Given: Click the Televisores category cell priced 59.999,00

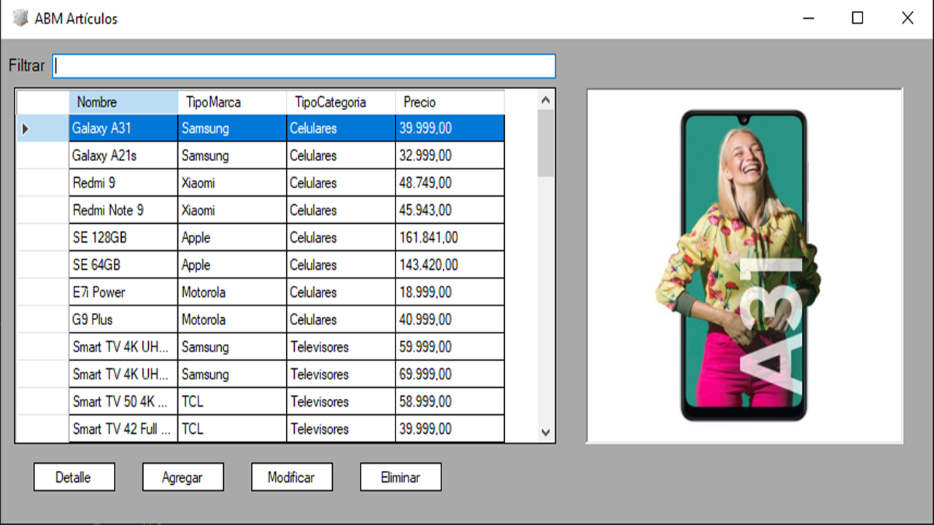Looking at the screenshot, I should [x=341, y=347].
